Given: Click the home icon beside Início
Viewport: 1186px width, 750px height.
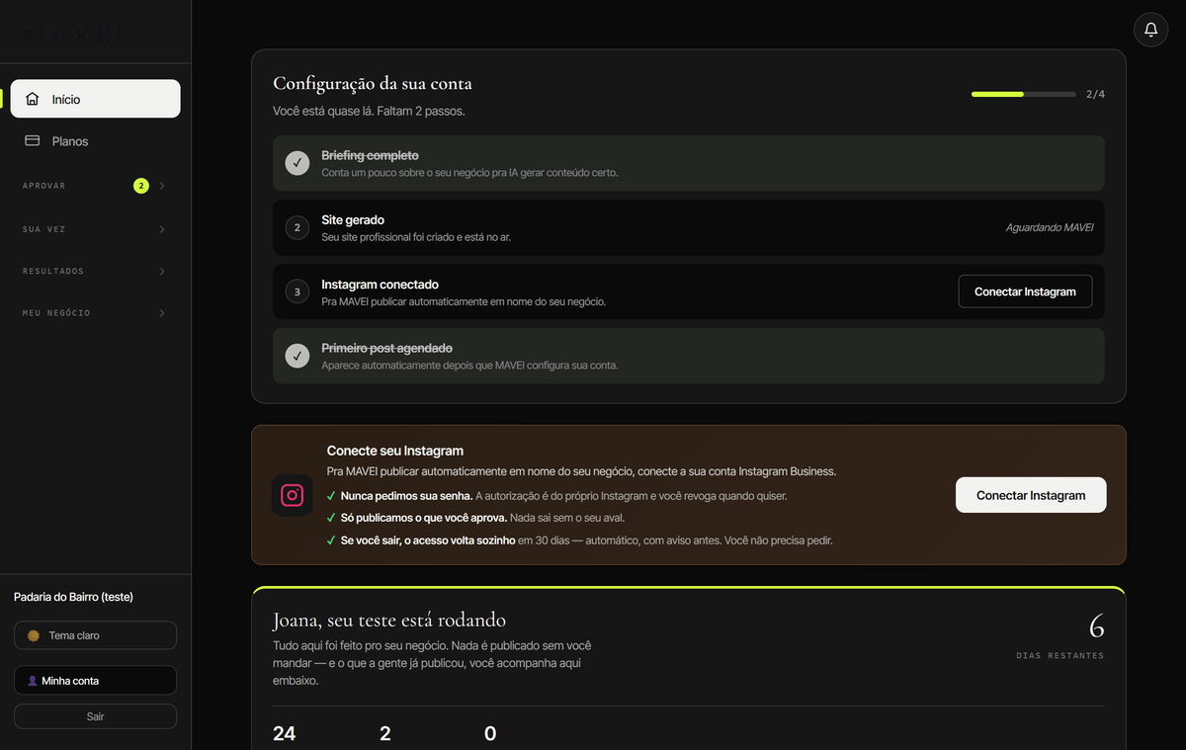Looking at the screenshot, I should pos(33,99).
